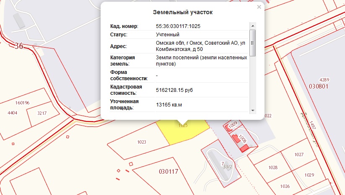Click red building 1008 on map

(242, 140)
